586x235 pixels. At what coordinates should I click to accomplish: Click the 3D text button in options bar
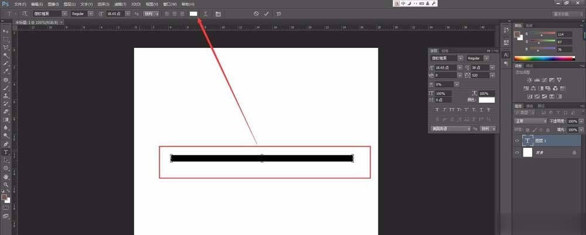[278, 13]
